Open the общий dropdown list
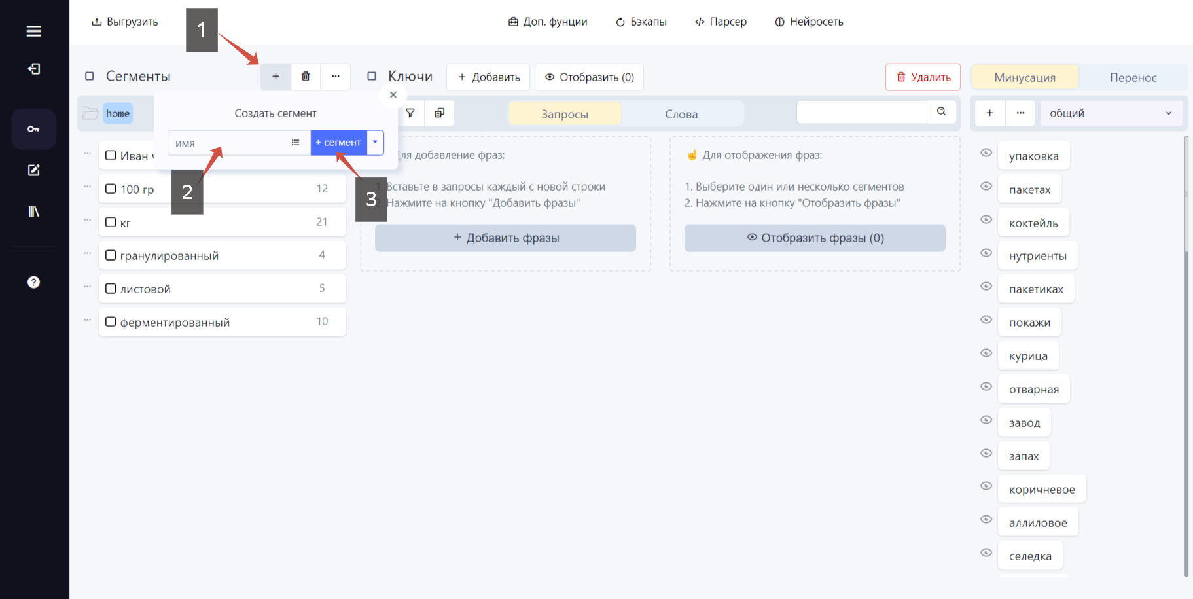 (1111, 113)
